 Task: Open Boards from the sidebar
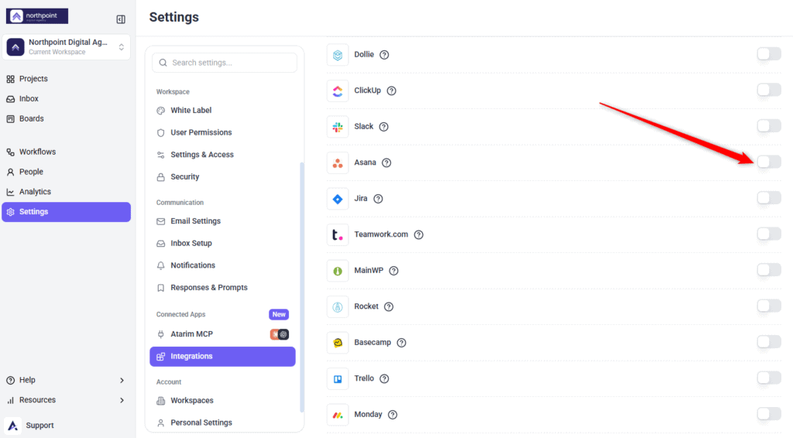click(67, 118)
